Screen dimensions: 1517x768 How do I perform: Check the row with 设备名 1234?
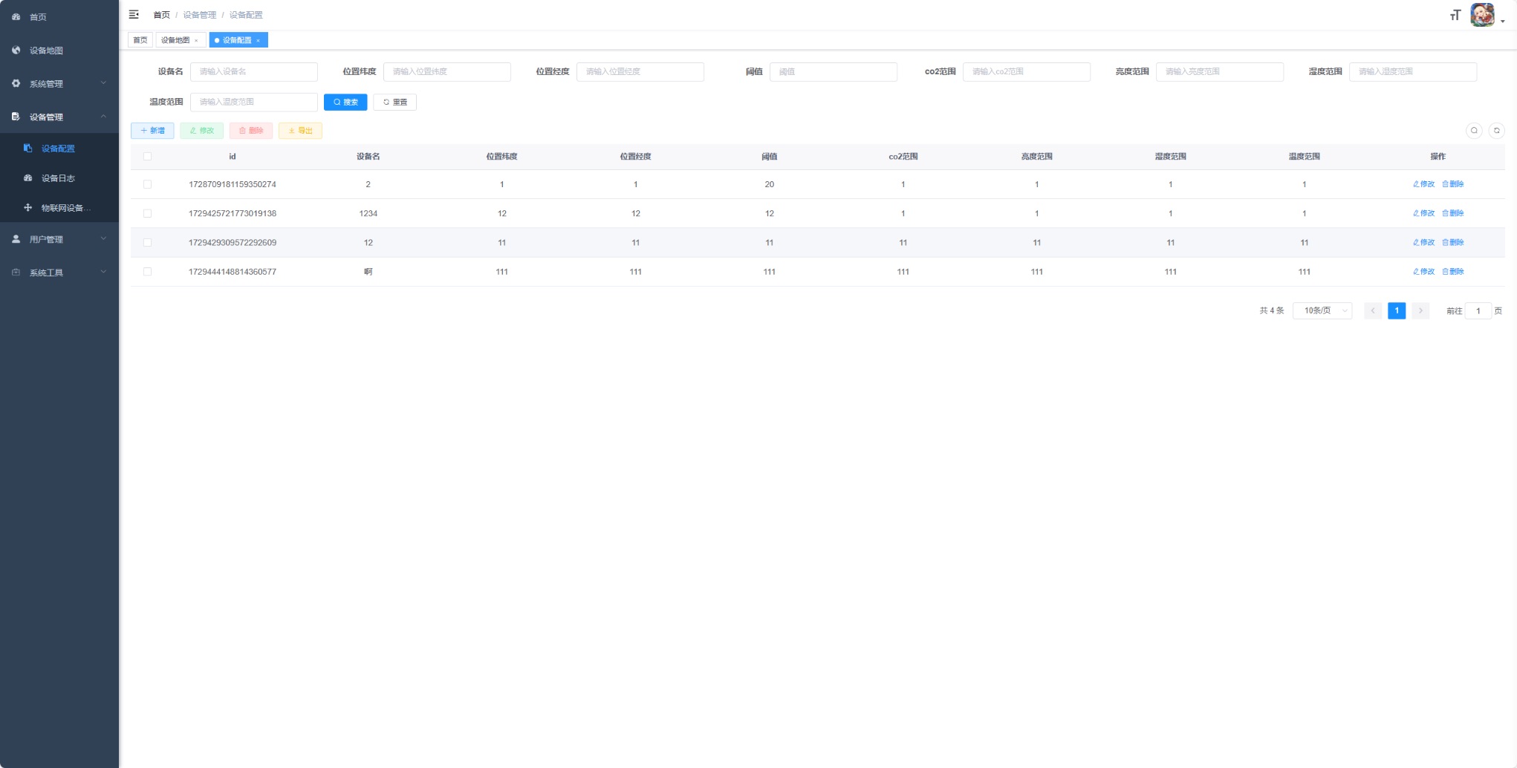(147, 213)
